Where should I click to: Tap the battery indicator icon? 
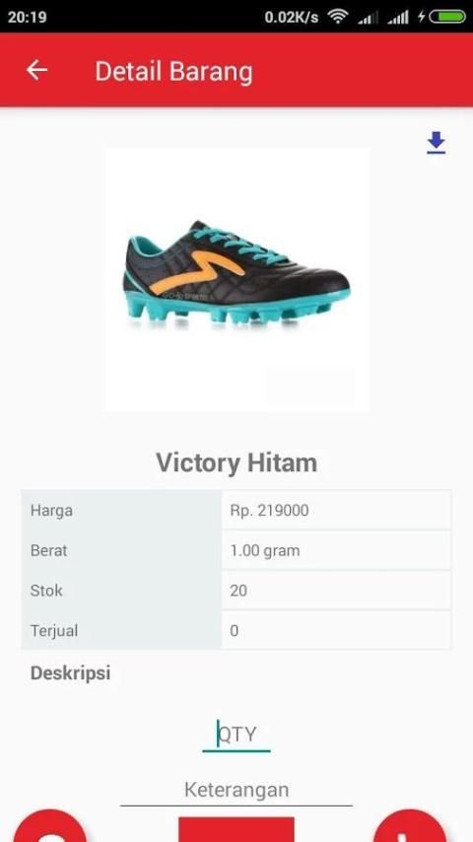(x=446, y=17)
